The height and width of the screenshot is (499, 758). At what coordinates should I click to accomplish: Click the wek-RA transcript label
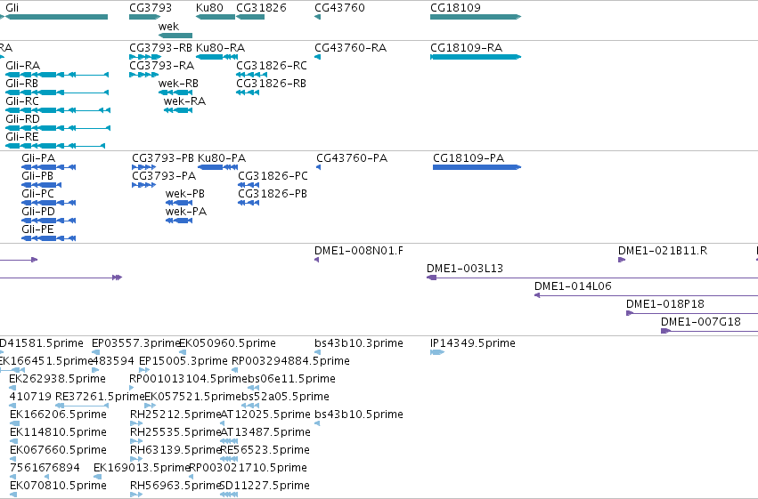pyautogui.click(x=184, y=101)
